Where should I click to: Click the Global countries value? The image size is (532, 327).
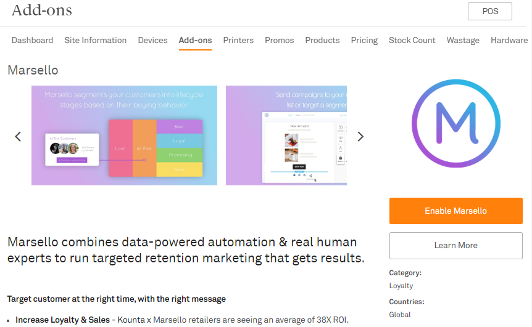[400, 315]
